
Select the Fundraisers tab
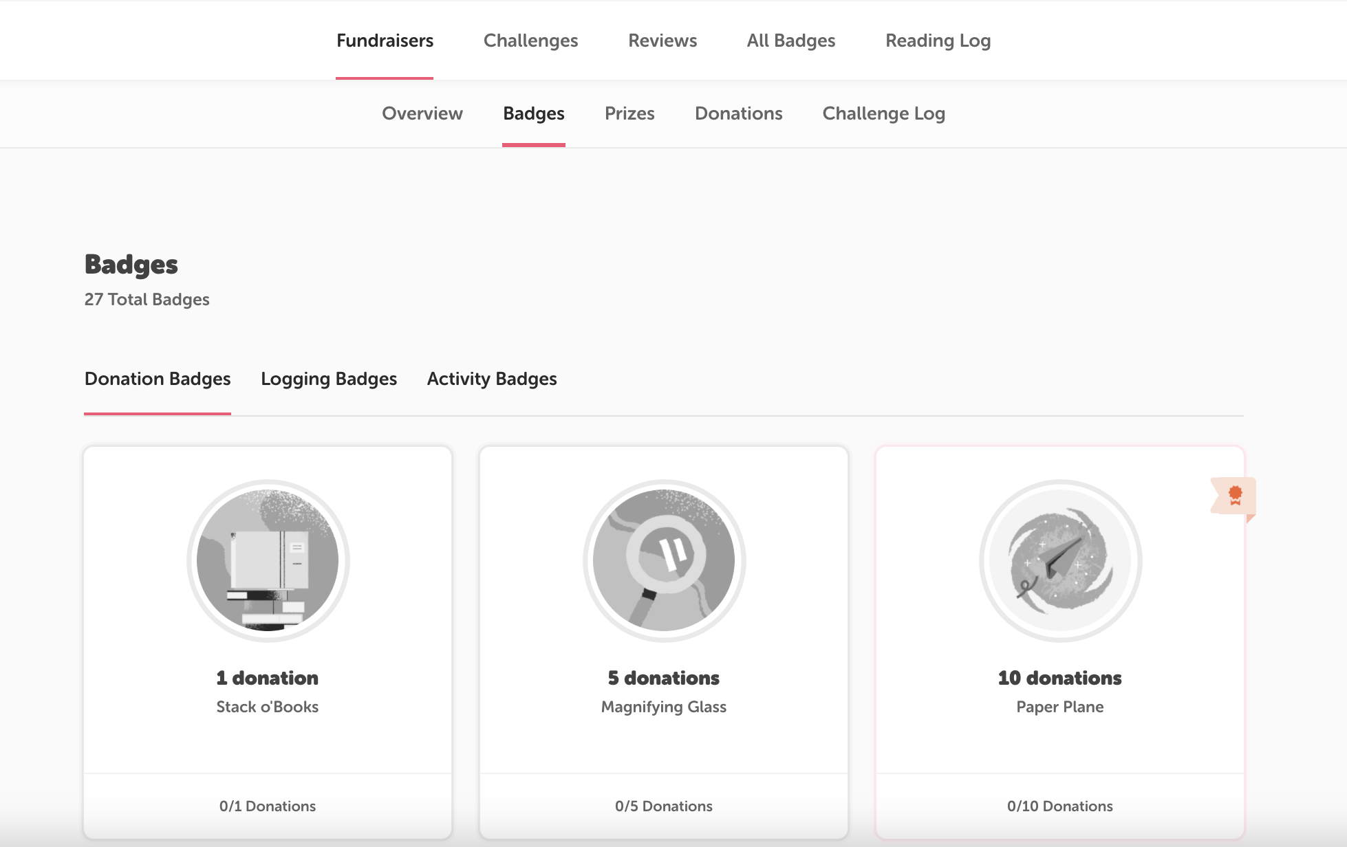(385, 41)
